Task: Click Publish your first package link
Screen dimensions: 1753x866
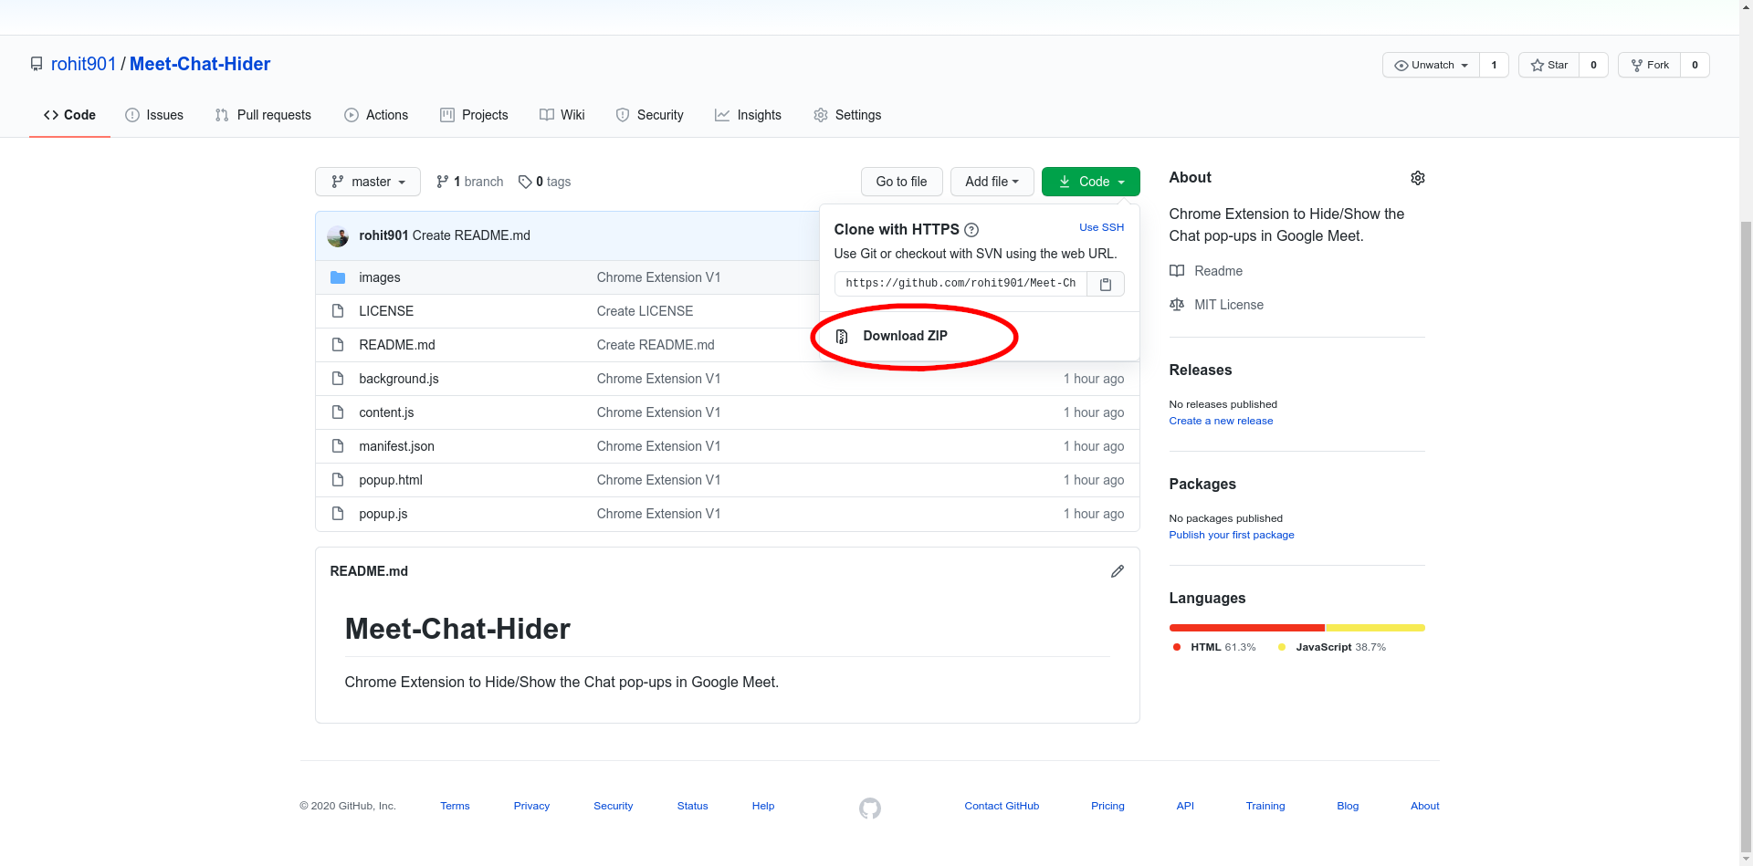Action: tap(1232, 535)
